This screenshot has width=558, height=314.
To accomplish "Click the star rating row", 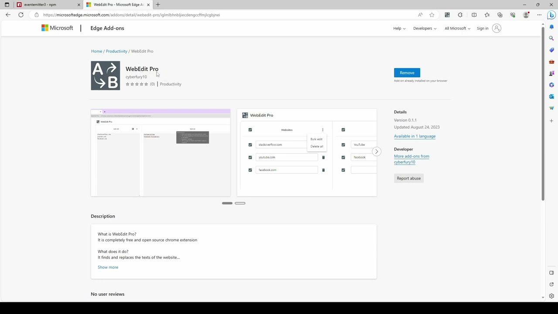I will (137, 84).
